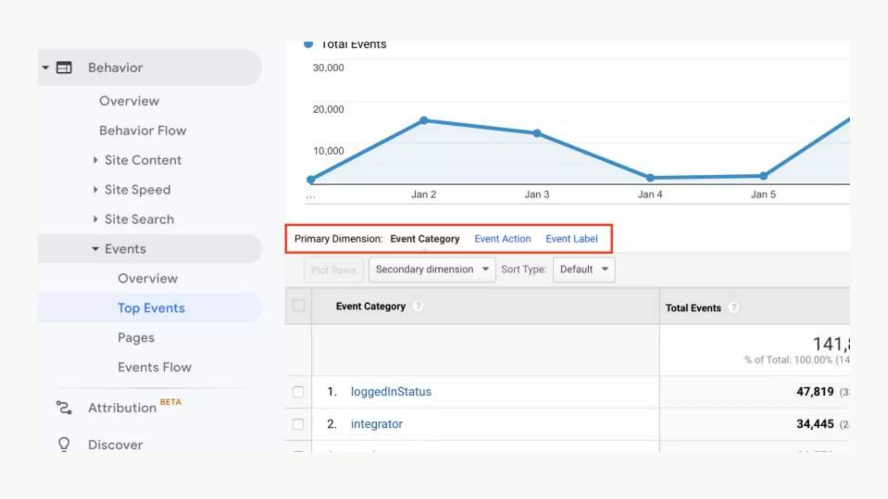Open the loggedInStatus category link

[391, 392]
